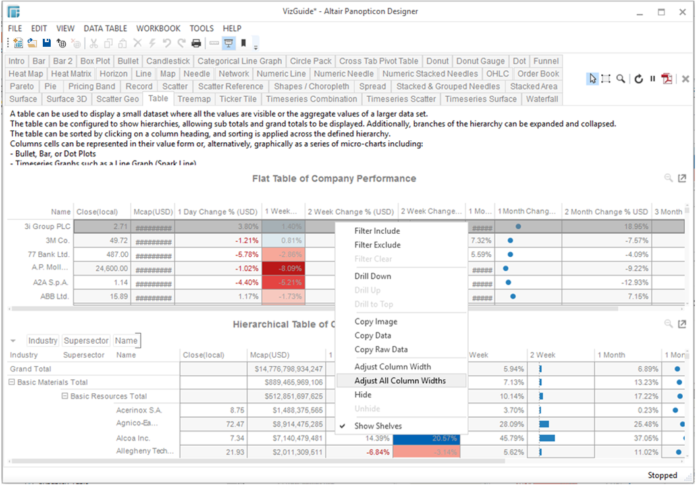Viewport: 696px width, 486px height.
Task: Toggle Show Shelves in the context menu
Action: tap(378, 426)
